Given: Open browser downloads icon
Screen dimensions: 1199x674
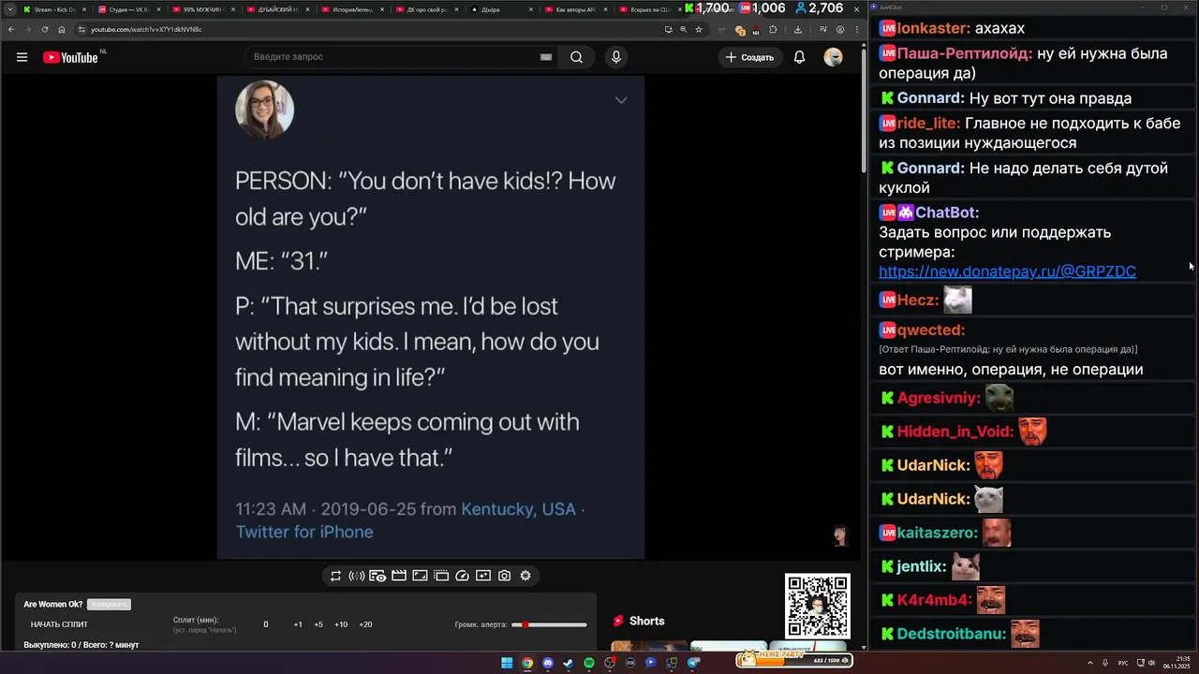Looking at the screenshot, I should coord(797,29).
